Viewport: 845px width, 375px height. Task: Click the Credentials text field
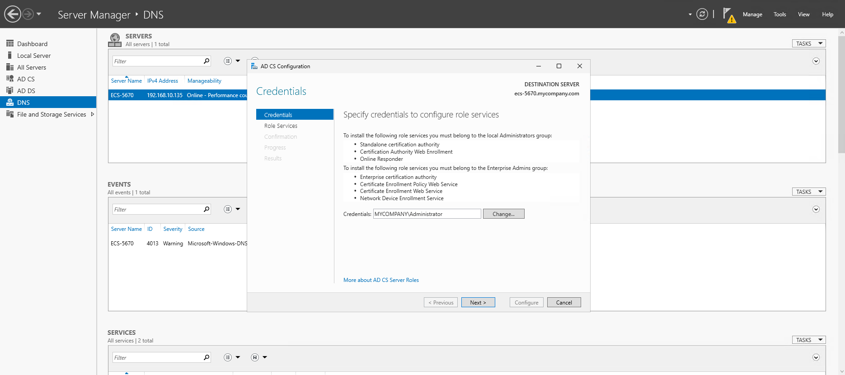point(427,214)
